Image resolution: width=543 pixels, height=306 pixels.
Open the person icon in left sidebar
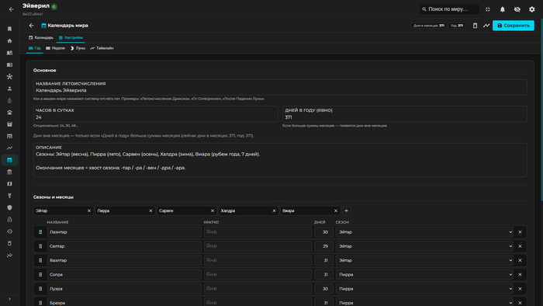(9, 89)
